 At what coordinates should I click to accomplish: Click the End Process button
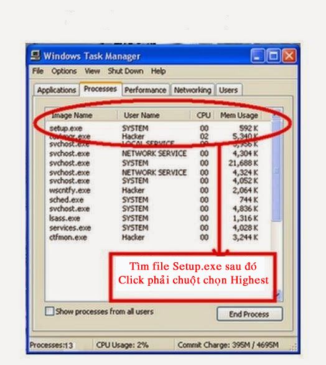(249, 314)
